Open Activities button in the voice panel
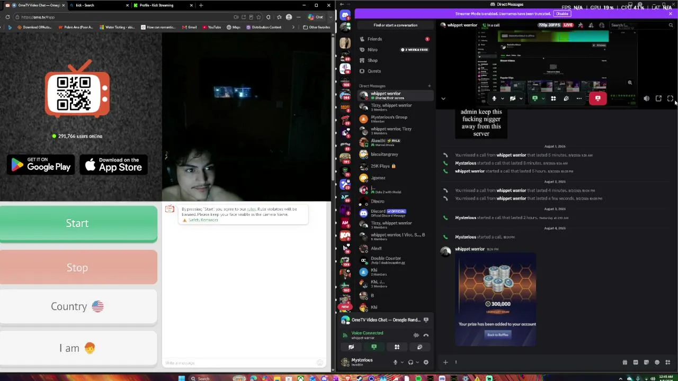Screen dimensions: 678x381 pos(397,347)
